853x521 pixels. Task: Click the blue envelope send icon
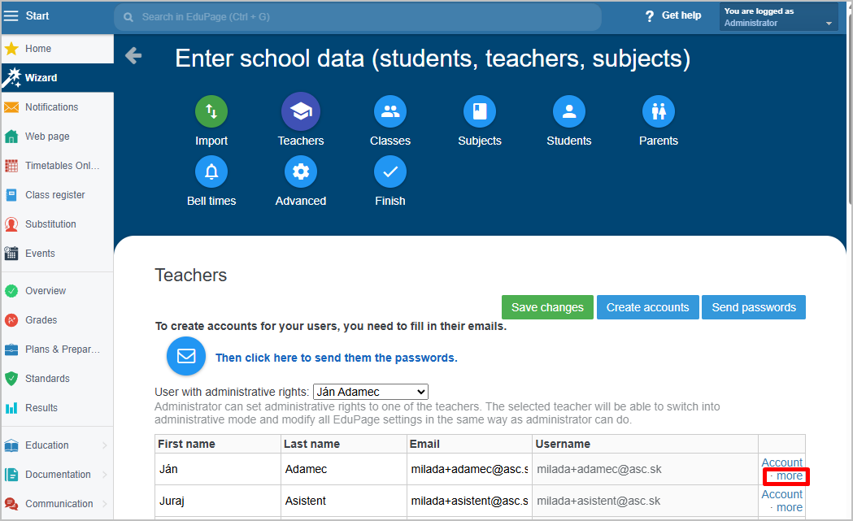[186, 356]
